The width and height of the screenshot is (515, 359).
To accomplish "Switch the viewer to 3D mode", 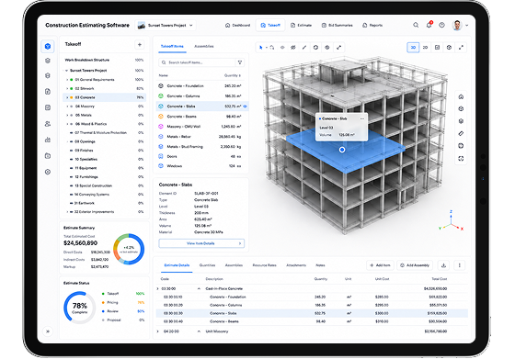I will (x=413, y=48).
